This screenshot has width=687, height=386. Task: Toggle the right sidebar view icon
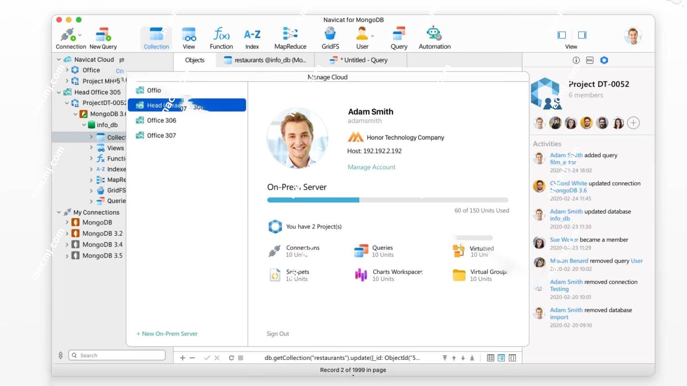(582, 35)
